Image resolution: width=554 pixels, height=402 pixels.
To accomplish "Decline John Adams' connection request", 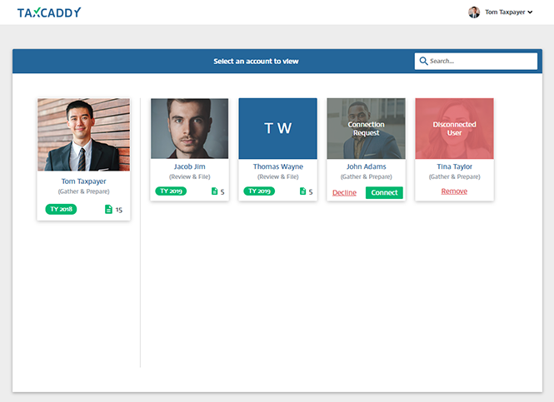I will coord(345,193).
